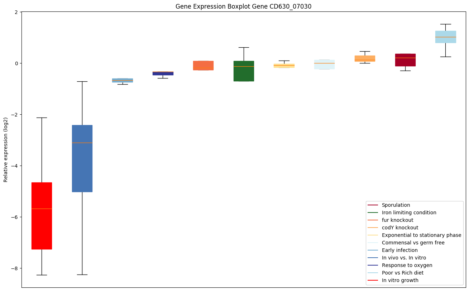Select Iron limiting condition in the legend

(x=409, y=213)
